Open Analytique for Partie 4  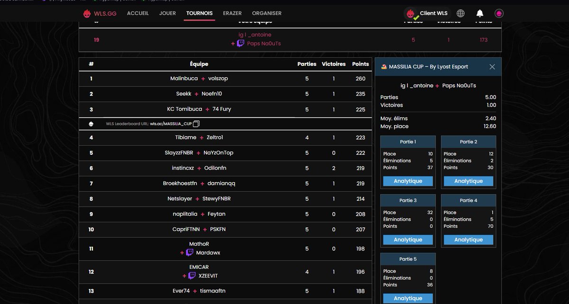468,240
